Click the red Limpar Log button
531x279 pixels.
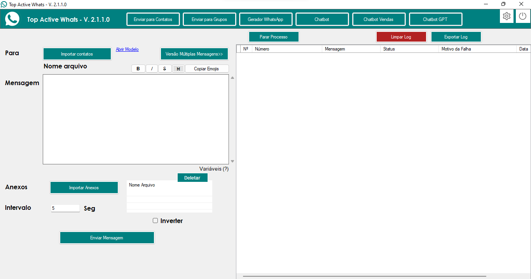click(x=401, y=37)
